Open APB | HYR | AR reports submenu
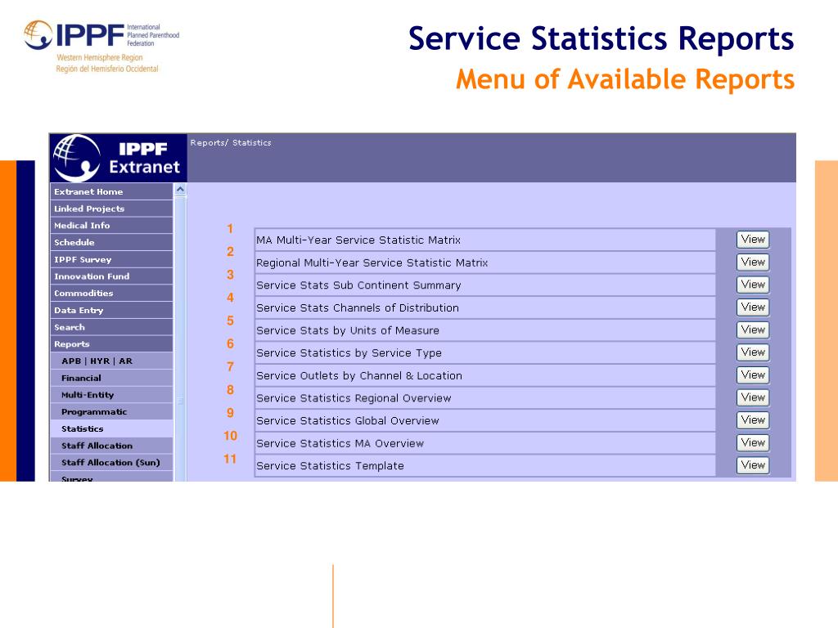The image size is (838, 628). pos(111,361)
